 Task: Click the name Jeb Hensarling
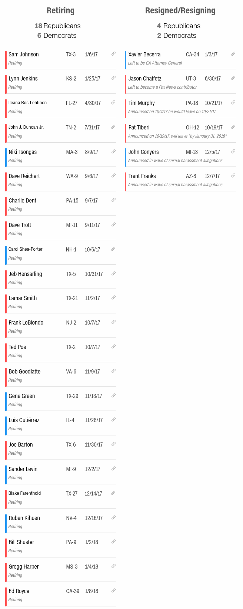(x=25, y=274)
